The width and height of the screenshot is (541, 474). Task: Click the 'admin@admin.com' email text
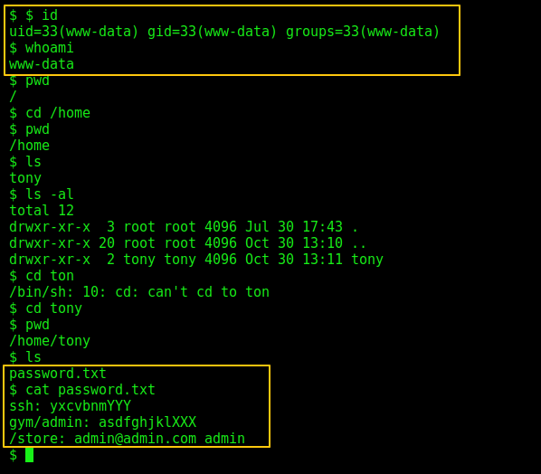(136, 439)
